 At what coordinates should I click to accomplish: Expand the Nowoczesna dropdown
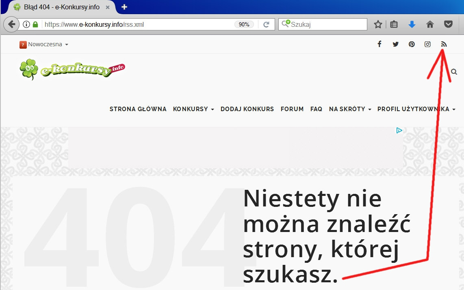pyautogui.click(x=44, y=45)
